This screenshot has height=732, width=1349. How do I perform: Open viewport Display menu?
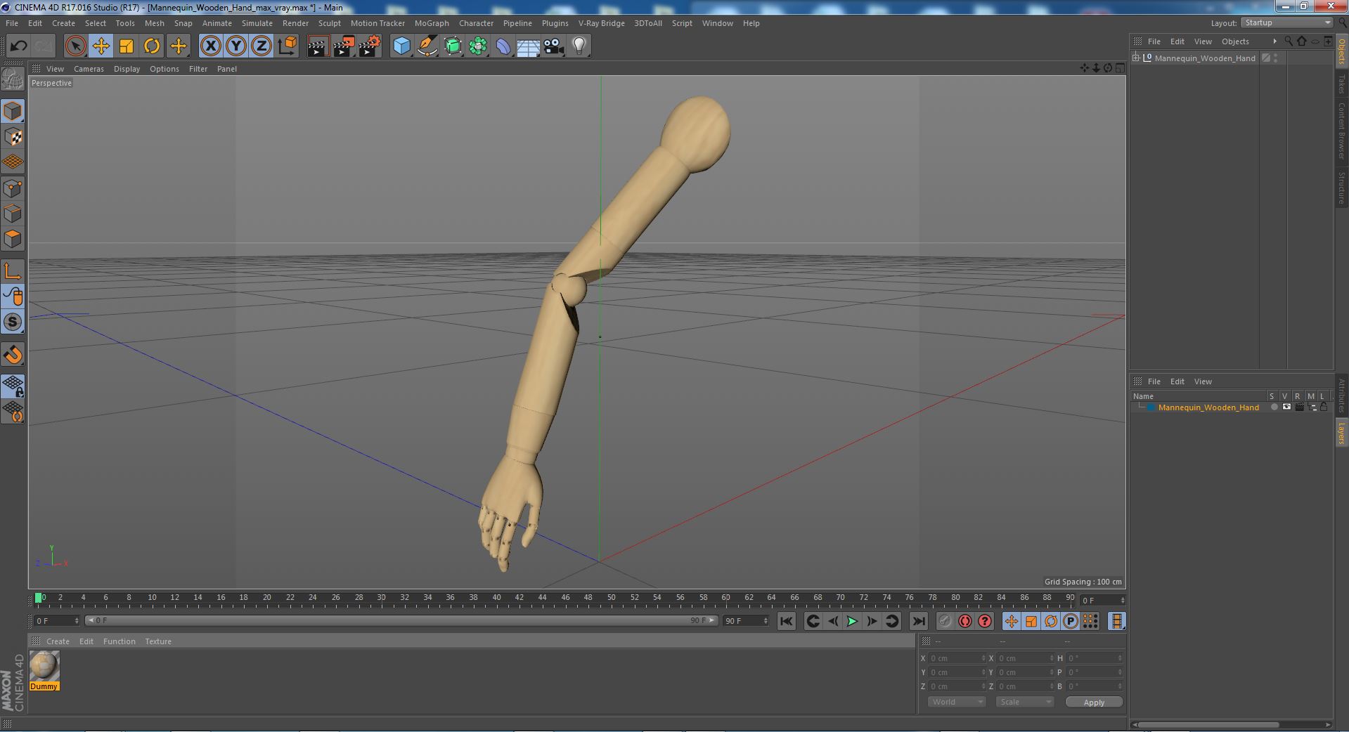point(127,69)
